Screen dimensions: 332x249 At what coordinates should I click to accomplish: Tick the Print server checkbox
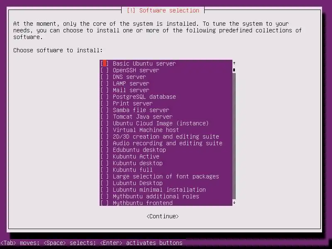[105, 103]
